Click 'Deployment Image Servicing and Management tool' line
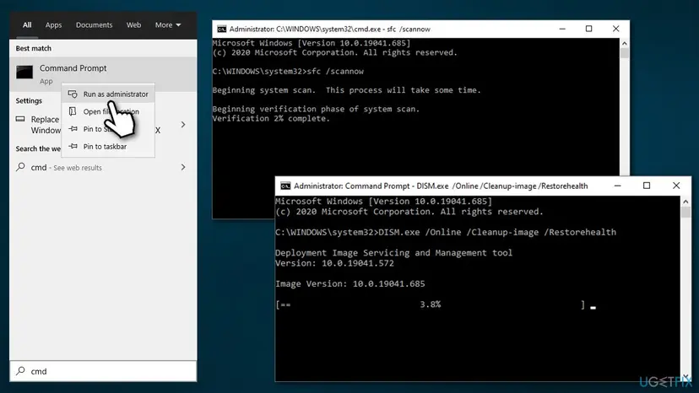Screen dimensions: 699x393 click(x=393, y=253)
